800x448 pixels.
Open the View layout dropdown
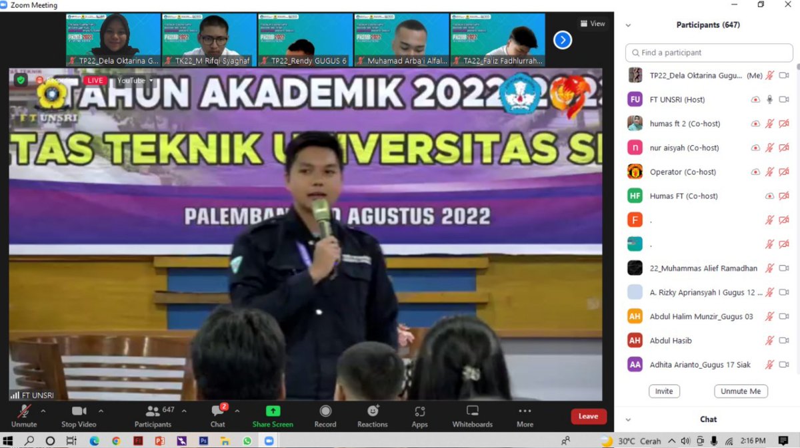tap(592, 23)
